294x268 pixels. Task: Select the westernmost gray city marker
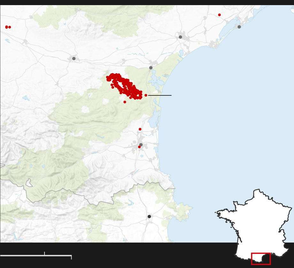tap(74, 59)
